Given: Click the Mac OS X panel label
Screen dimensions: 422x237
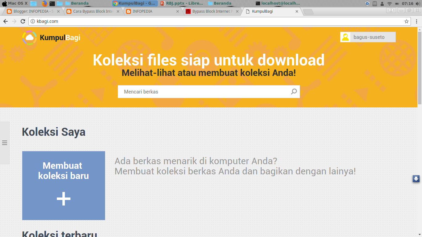Looking at the screenshot, I should [18, 3].
